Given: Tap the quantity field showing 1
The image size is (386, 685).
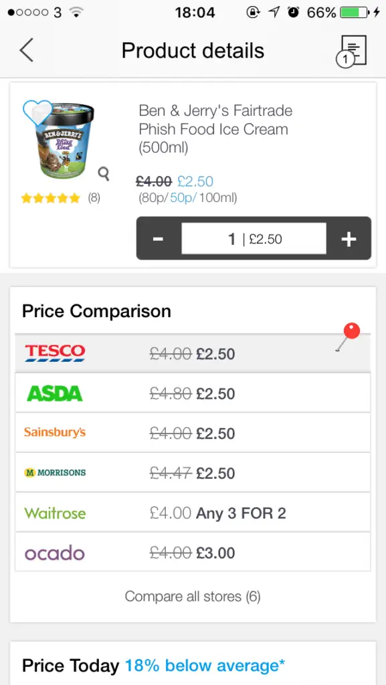Looking at the screenshot, I should (x=254, y=238).
